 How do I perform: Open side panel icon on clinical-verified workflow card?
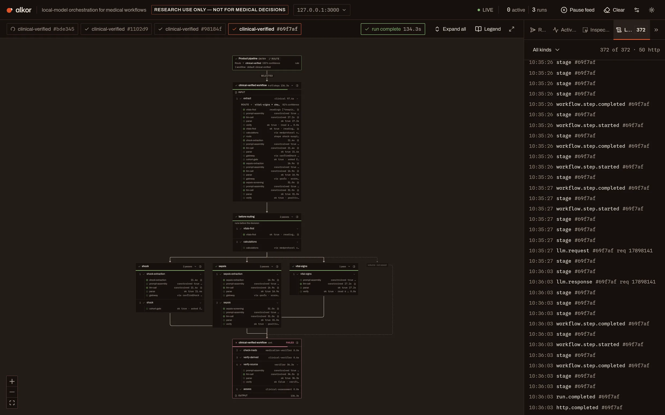(x=297, y=85)
